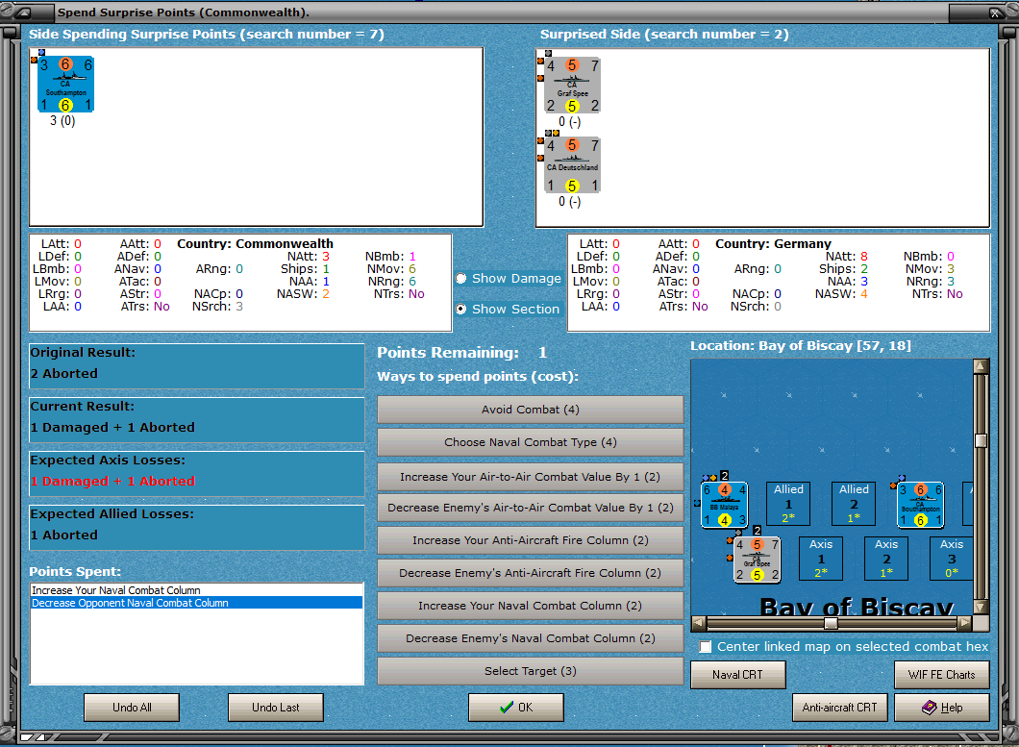Viewport: 1019px width, 747px height.
Task: Click the map scroll right arrow
Action: click(x=965, y=624)
